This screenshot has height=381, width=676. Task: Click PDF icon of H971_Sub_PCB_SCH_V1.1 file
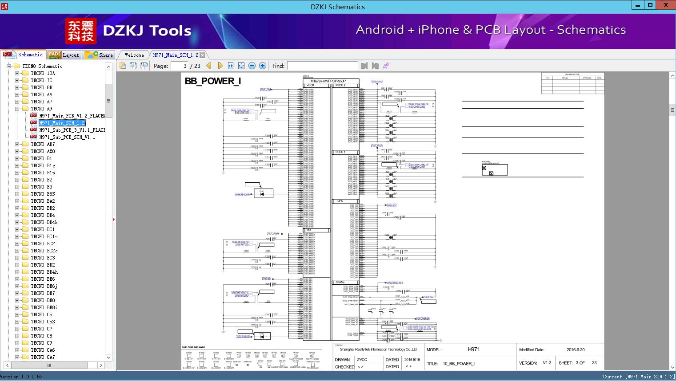coord(33,137)
